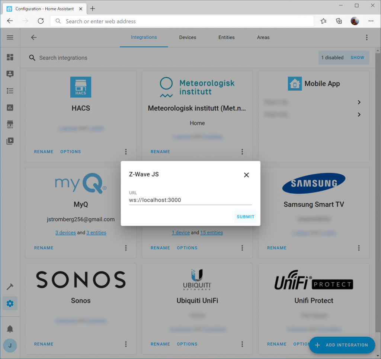Viewport: 381px width, 359px height.
Task: Open the 1 device link
Action: (181, 233)
